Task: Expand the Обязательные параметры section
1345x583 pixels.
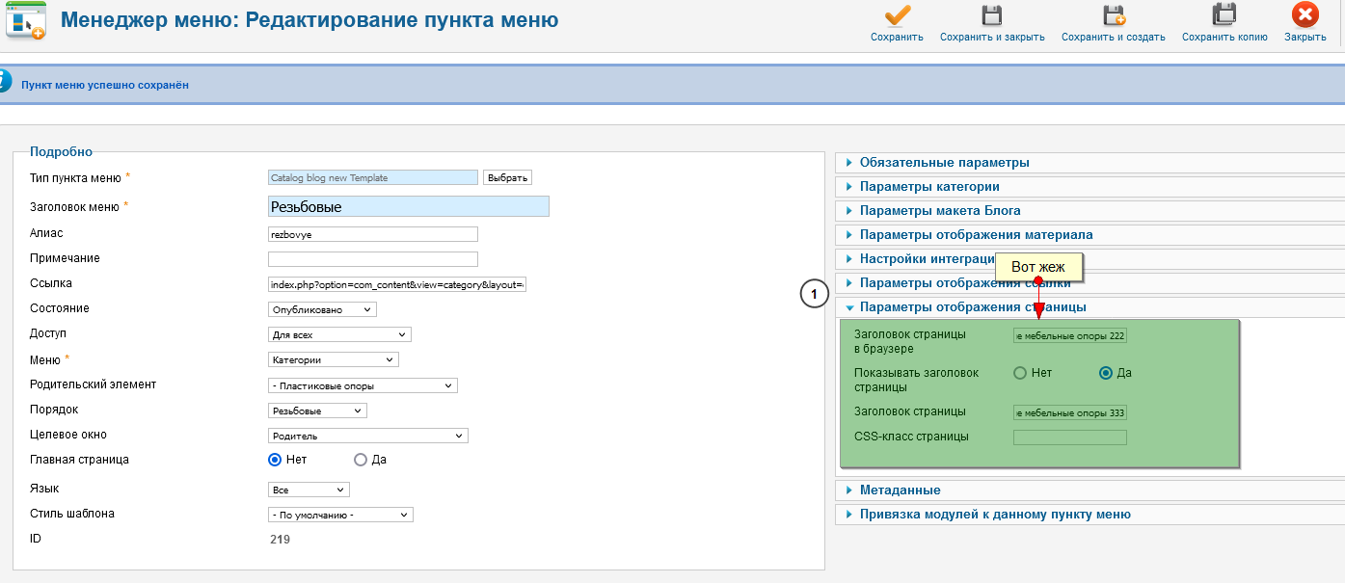Action: point(944,163)
